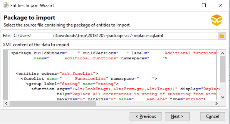Click the 'Package to import' heading

[x=29, y=18]
